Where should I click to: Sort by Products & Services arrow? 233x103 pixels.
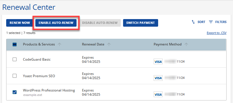[59, 44]
